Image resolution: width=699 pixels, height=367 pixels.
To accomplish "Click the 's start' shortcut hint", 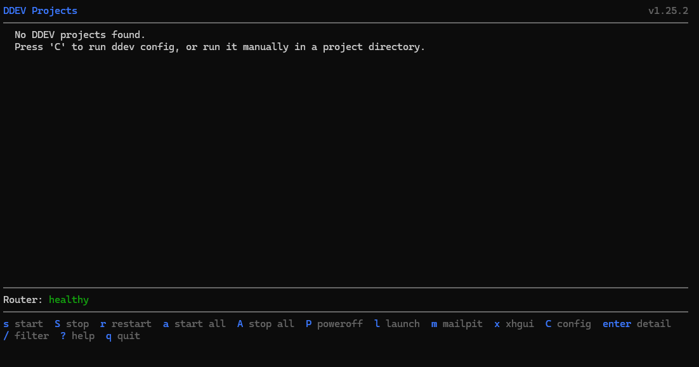I will coord(23,324).
